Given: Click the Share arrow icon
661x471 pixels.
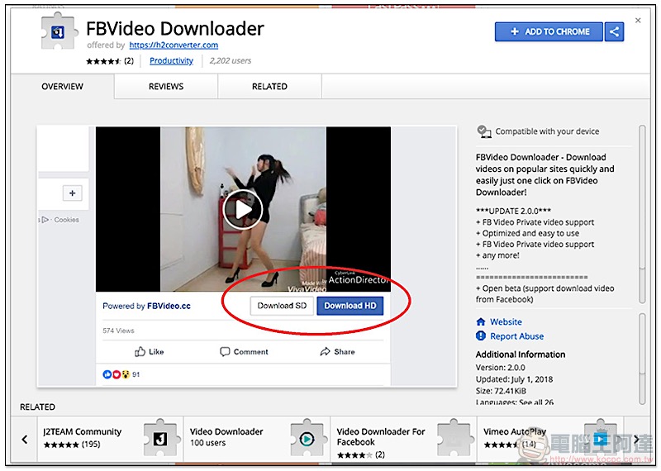Looking at the screenshot, I should [325, 351].
